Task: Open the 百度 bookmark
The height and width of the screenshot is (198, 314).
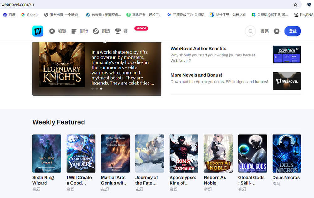Action: pos(9,15)
